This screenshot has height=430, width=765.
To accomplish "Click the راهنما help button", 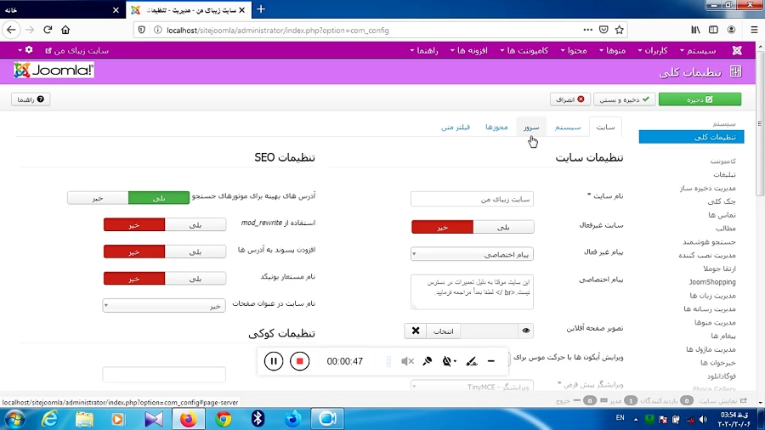I will [x=31, y=99].
